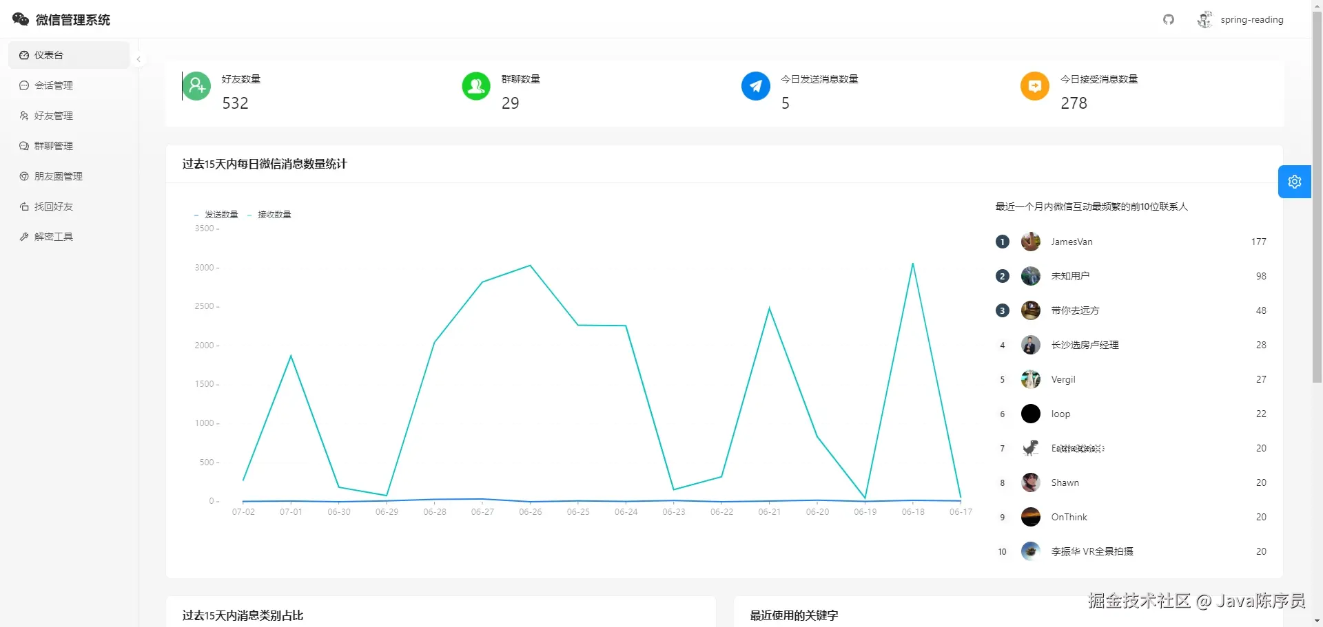Viewport: 1323px width, 627px height.
Task: Click the 06-26 peak on receive line
Action: click(x=530, y=266)
